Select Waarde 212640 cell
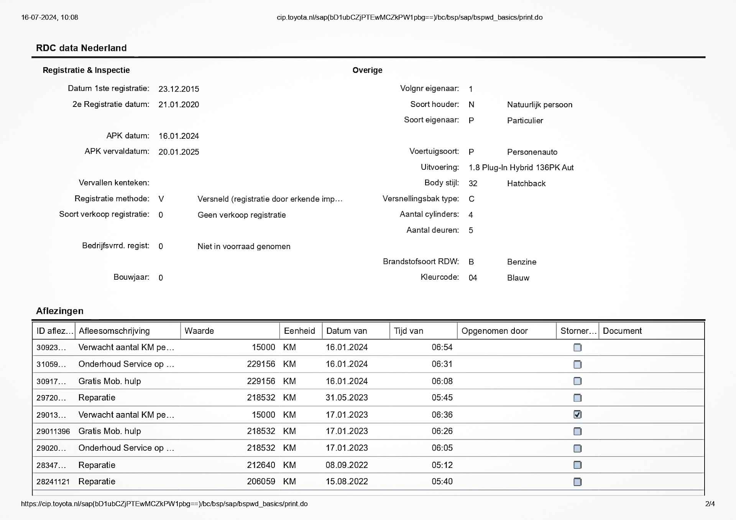Image resolution: width=736 pixels, height=520 pixels. pos(261,465)
